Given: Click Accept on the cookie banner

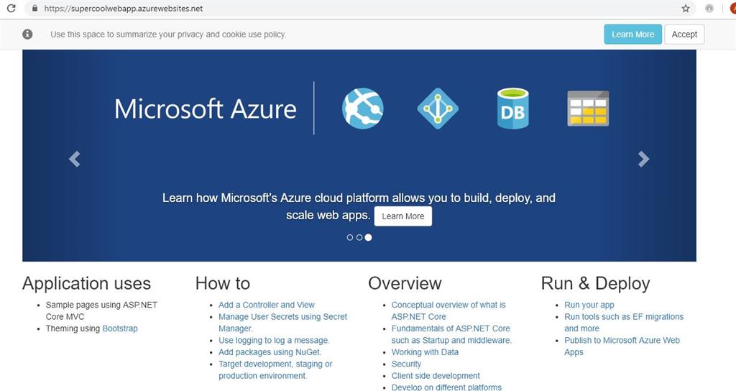Looking at the screenshot, I should coord(684,34).
